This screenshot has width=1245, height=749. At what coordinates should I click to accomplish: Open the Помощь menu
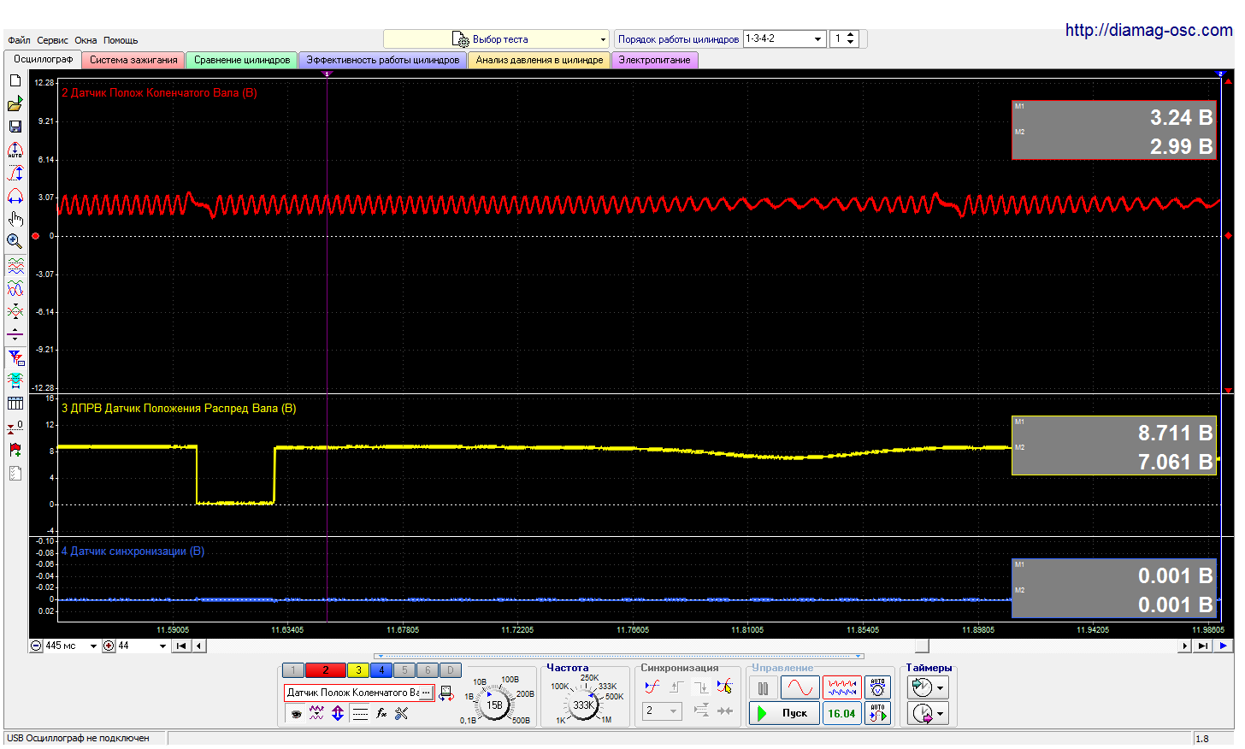[x=121, y=40]
